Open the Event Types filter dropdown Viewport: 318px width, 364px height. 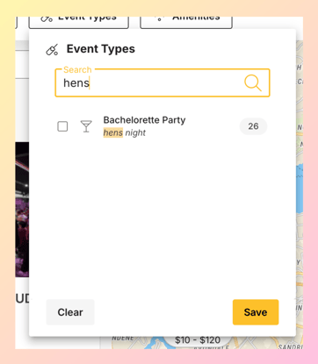79,22
